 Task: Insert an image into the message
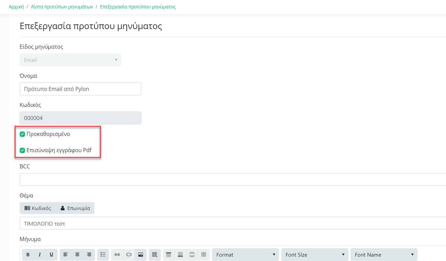141,255
